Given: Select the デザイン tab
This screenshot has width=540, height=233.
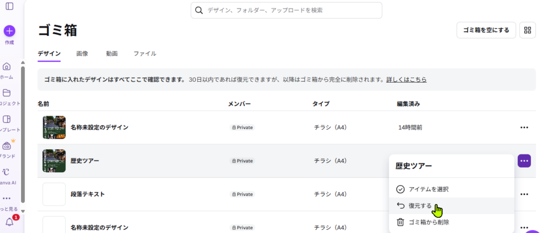Looking at the screenshot, I should [x=49, y=54].
